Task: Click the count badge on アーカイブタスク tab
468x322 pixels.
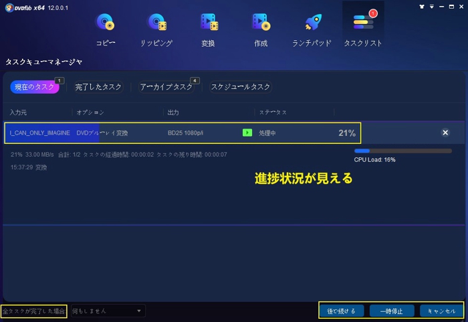Action: click(x=195, y=81)
